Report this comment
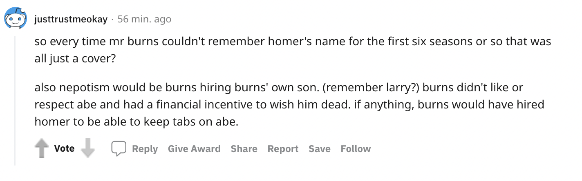This screenshot has width=582, height=181. [x=283, y=149]
